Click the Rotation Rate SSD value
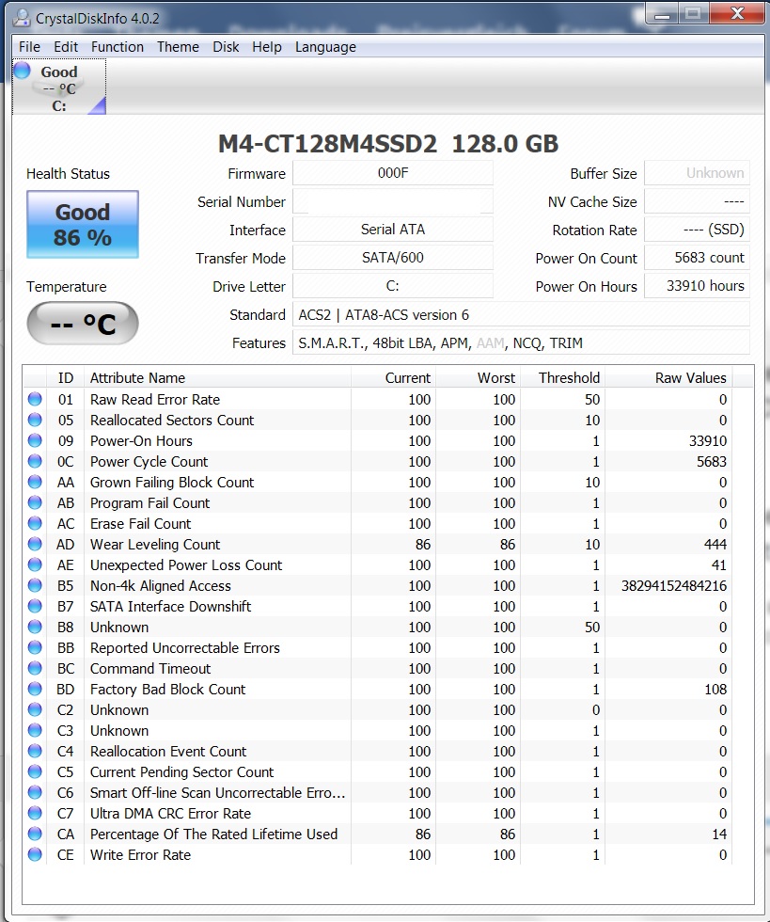Screen dimensions: 770x922 tap(697, 230)
